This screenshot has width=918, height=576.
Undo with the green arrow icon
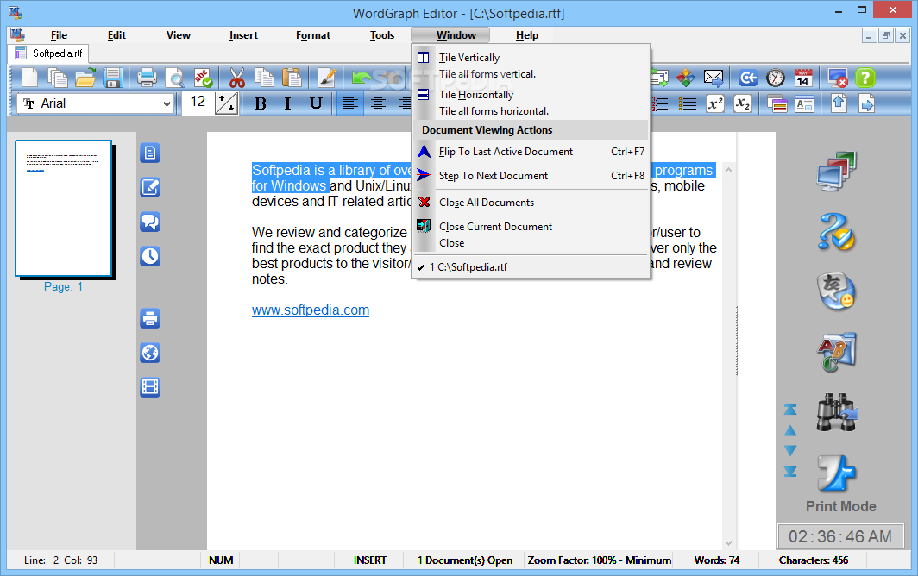tap(362, 78)
